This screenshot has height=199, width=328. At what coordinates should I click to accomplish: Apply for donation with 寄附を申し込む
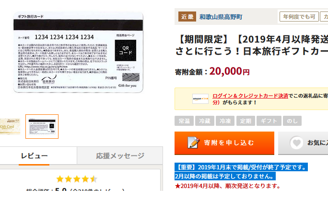pyautogui.click(x=224, y=143)
